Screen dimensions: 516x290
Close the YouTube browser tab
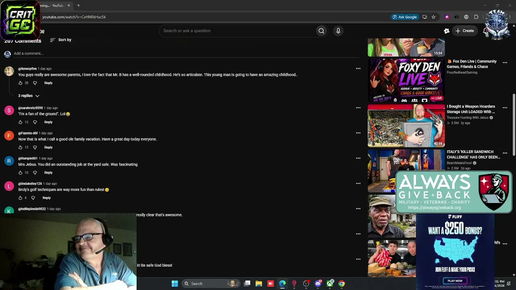pyautogui.click(x=69, y=6)
